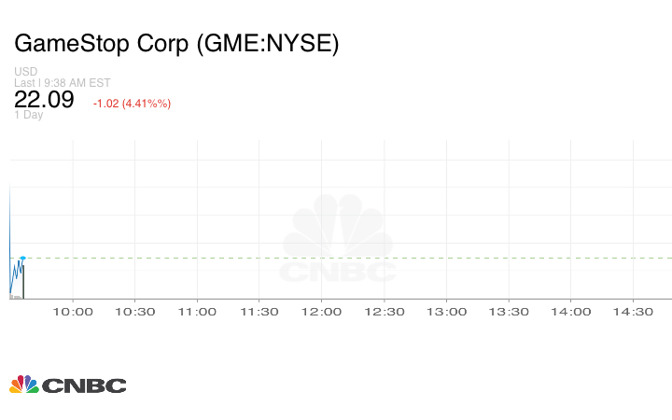Click the 13:30 time axis label

tap(510, 312)
